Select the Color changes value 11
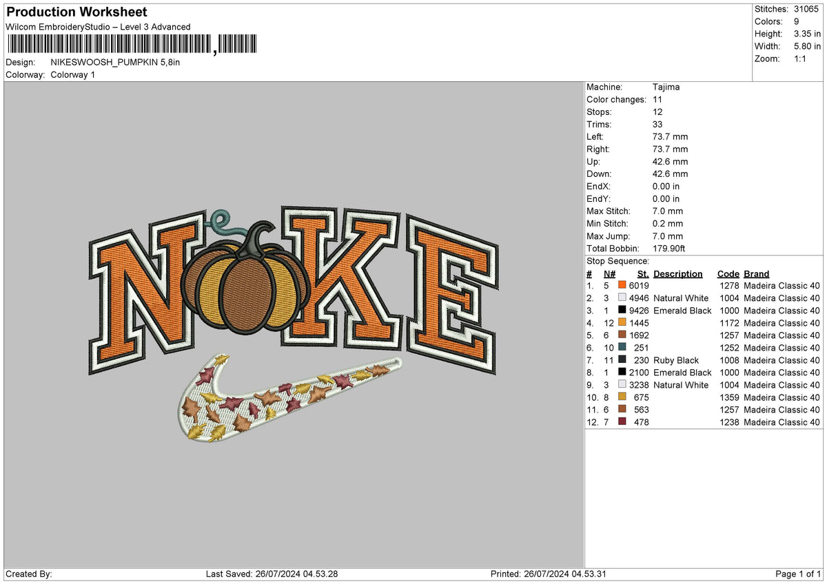This screenshot has width=827, height=584. click(657, 99)
